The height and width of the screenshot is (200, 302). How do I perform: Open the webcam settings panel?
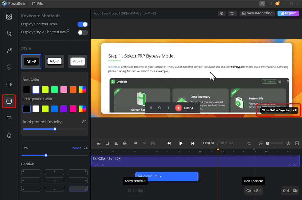pos(9,67)
